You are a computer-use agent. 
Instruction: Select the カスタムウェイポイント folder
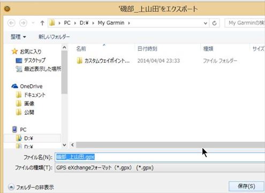click(107, 61)
